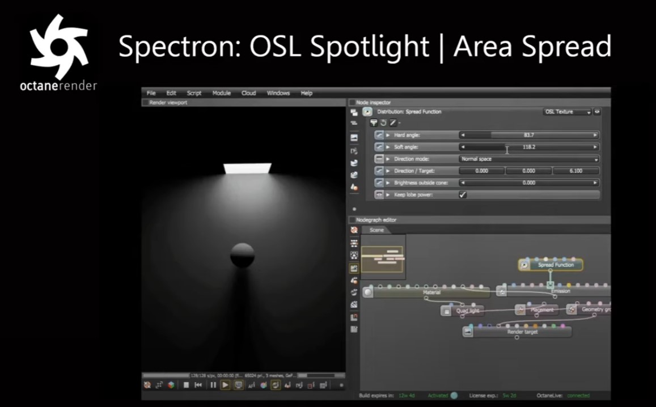Stop the render in viewport toolbar
Image resolution: width=656 pixels, height=407 pixels.
186,385
